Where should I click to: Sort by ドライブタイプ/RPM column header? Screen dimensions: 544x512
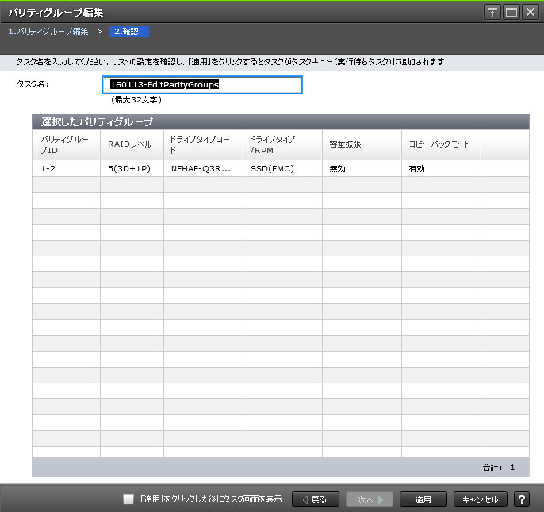(x=282, y=144)
